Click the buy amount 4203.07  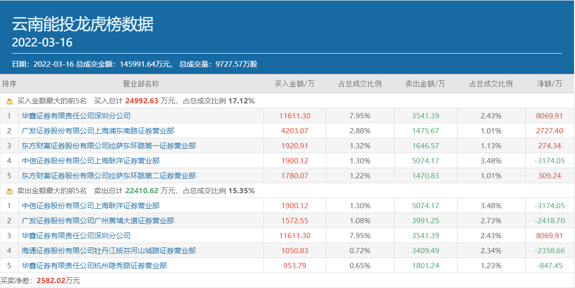click(295, 131)
